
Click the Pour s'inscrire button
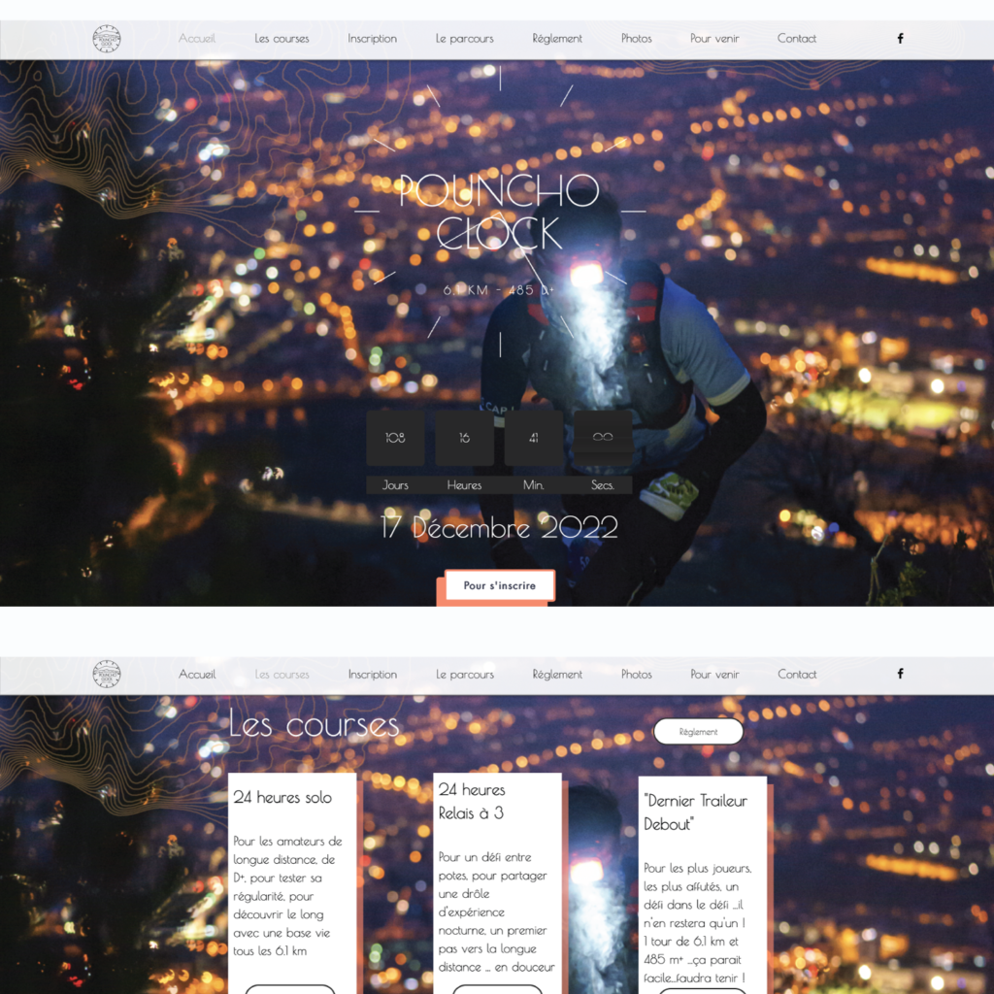(x=500, y=585)
